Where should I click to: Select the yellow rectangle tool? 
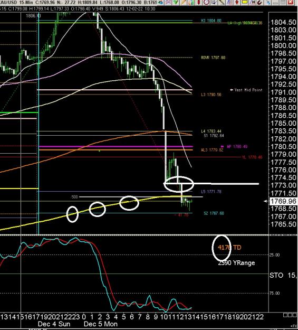pos(244,2)
